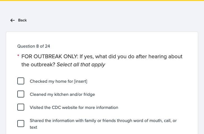204x134 pixels.
Task: Click the 'Question 8 of 24' counter
Action: (x=34, y=46)
